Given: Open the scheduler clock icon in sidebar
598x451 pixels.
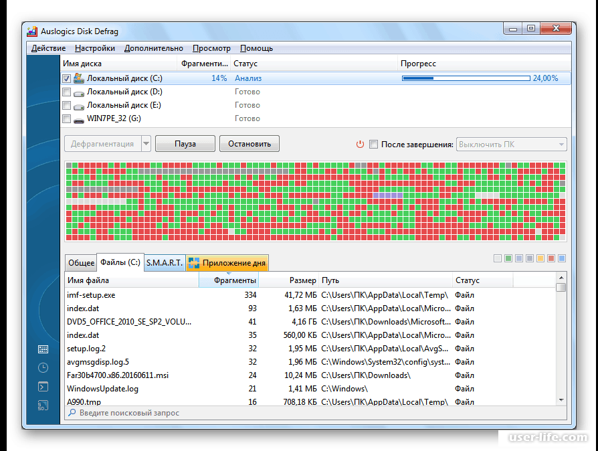Looking at the screenshot, I should [43, 367].
